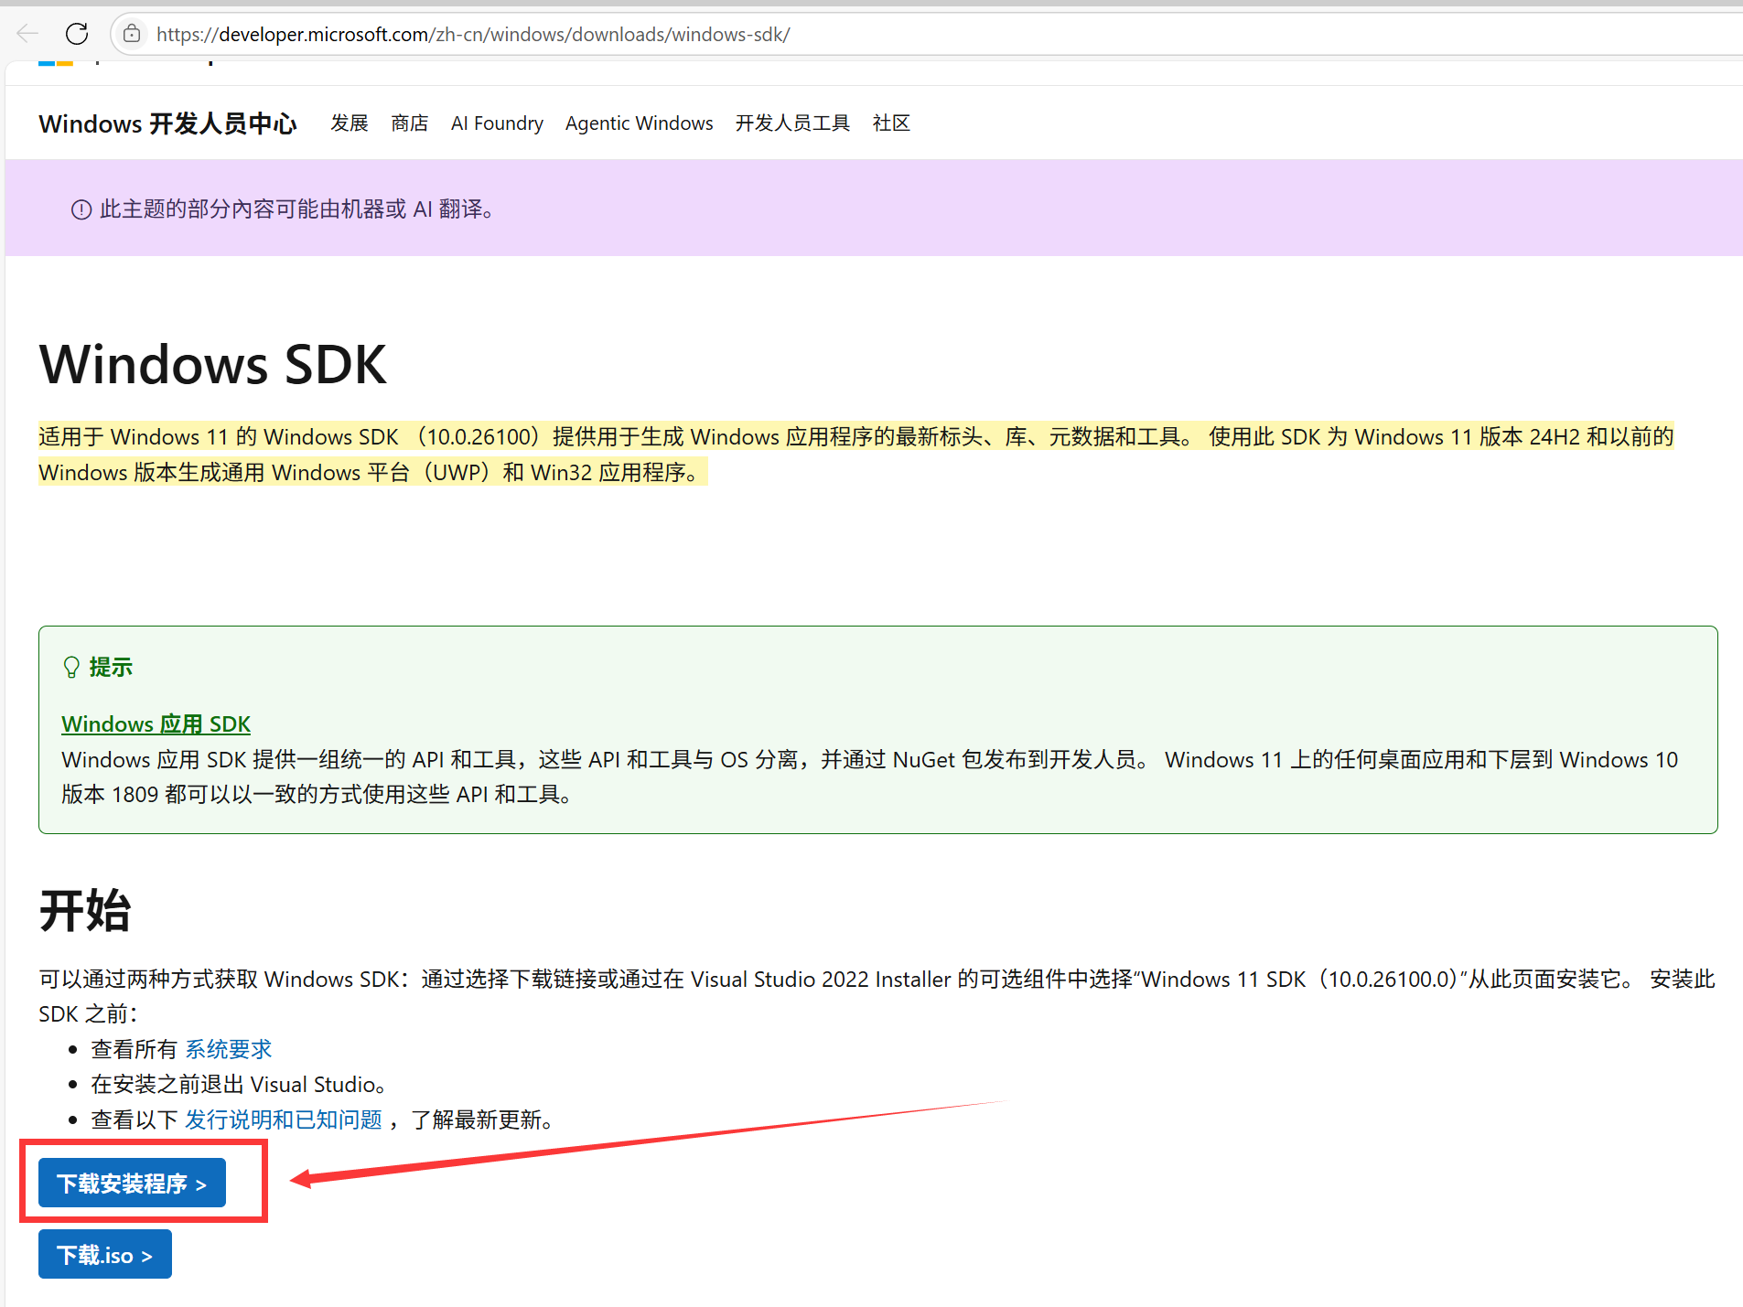The width and height of the screenshot is (1743, 1307).
Task: Click the text 在安装之前退出 Visual Studio。
Action: point(239,1085)
